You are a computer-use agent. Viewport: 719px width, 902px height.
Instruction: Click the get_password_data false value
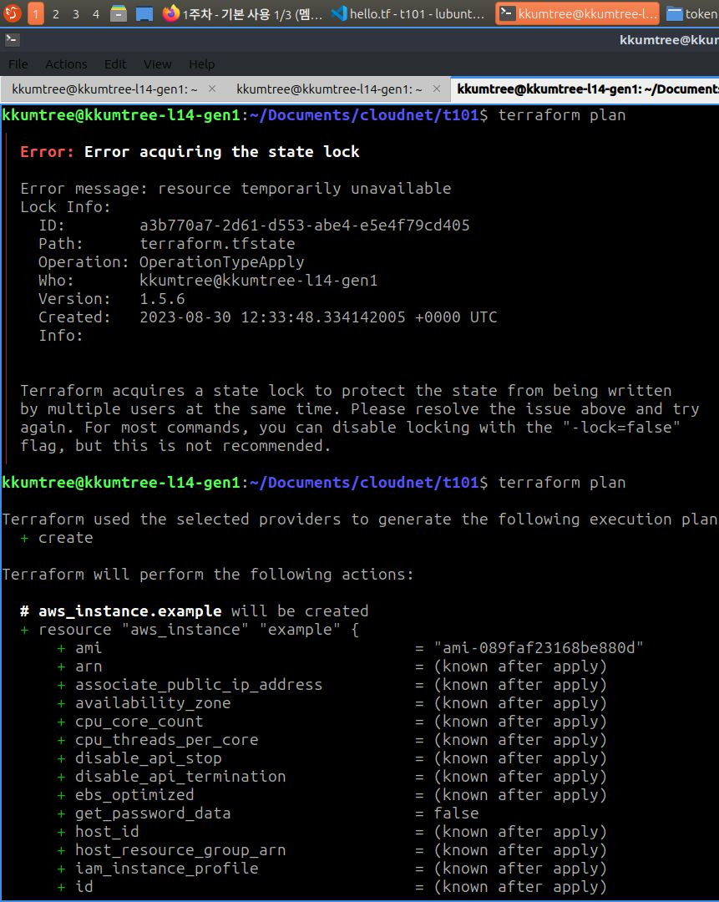click(x=456, y=813)
